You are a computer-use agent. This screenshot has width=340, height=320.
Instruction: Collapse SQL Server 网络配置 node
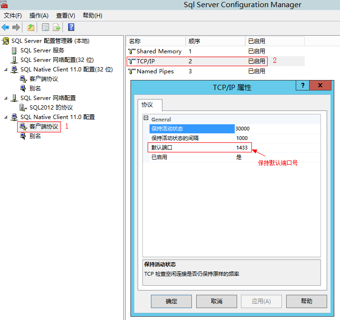click(x=6, y=98)
